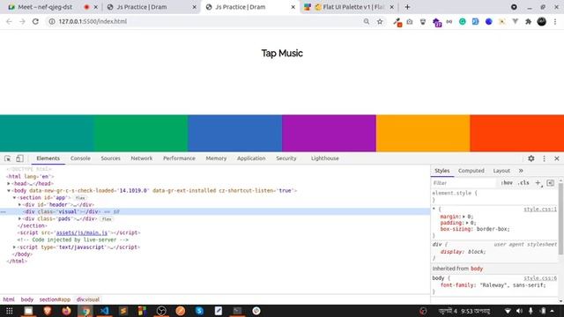
Task: Toggle the :hov element state panel
Action: tap(507, 183)
